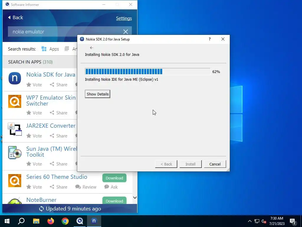
Task: Click the 62% progress label
Action: click(x=216, y=72)
